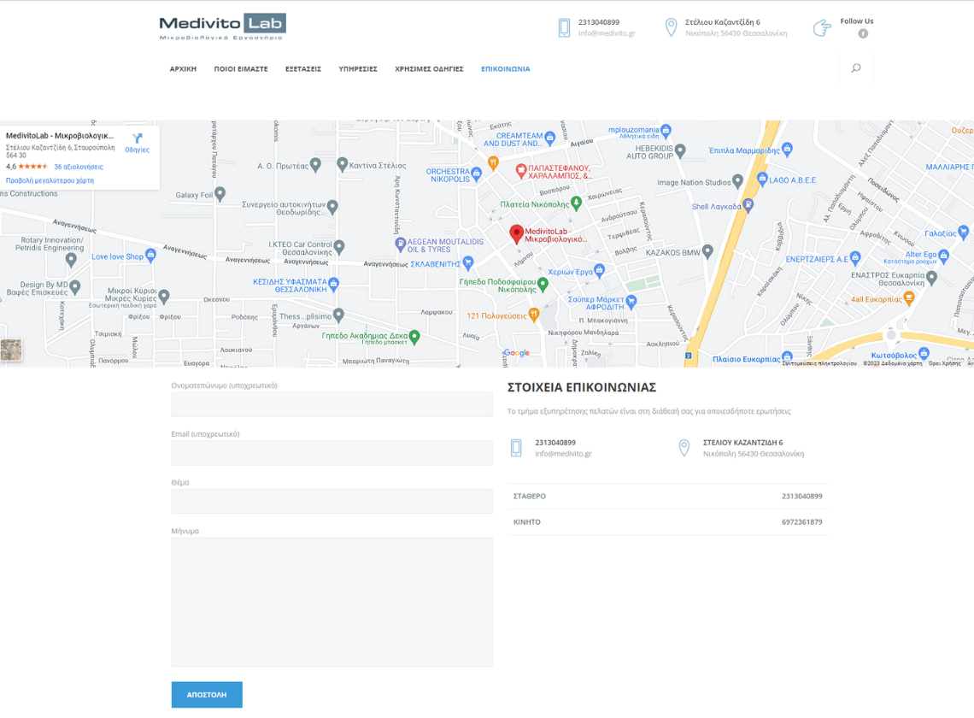974x718 pixels.
Task: Click the satellite view thumbnail on map
Action: pos(11,350)
